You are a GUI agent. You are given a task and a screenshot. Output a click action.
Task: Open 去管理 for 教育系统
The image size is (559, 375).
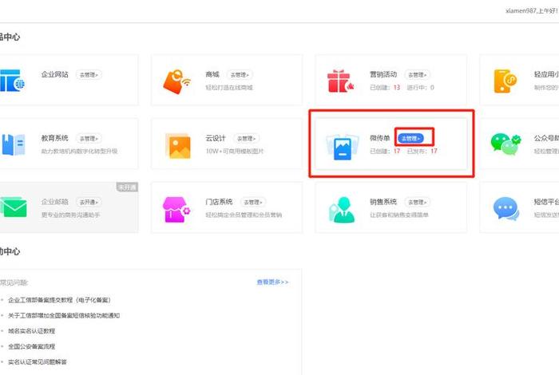(89, 139)
